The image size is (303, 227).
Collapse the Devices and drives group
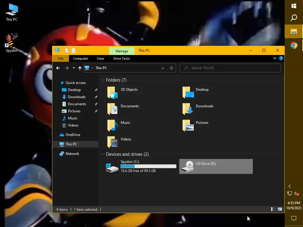coord(103,154)
